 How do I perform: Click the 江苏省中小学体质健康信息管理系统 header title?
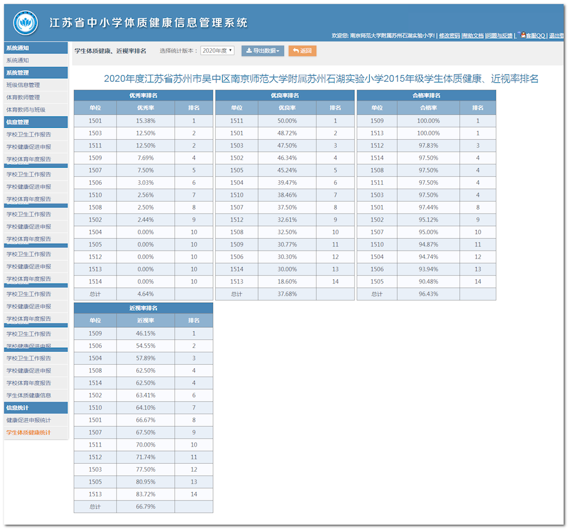click(x=148, y=23)
